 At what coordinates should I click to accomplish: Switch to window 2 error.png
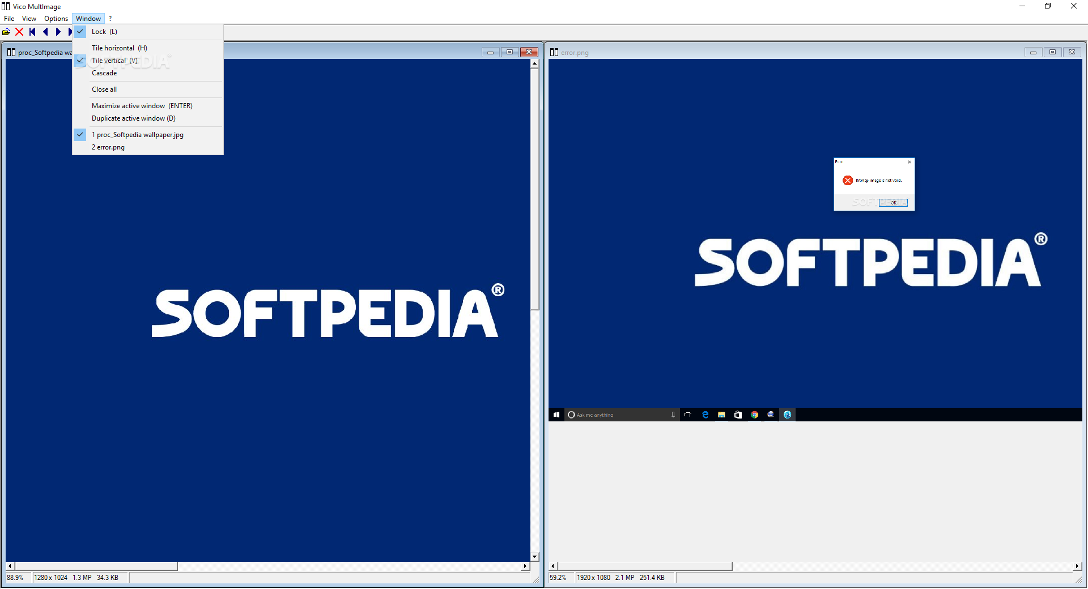point(148,147)
